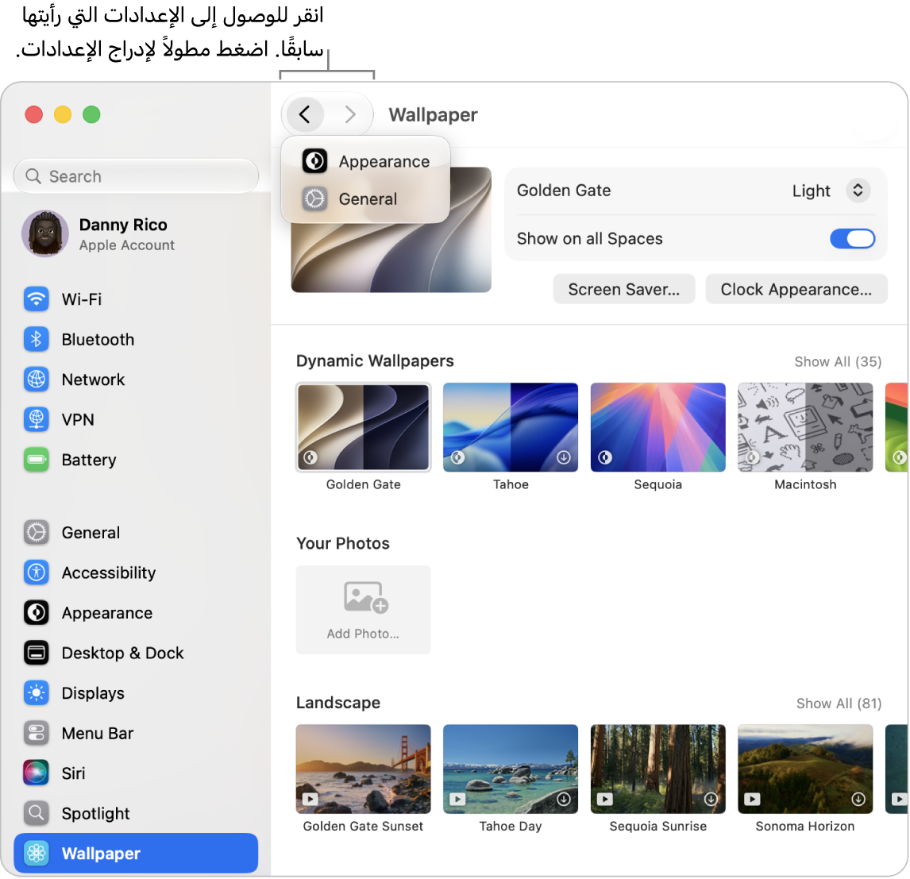Click the Clock Appearance... button
910x879 pixels.
[x=796, y=289]
